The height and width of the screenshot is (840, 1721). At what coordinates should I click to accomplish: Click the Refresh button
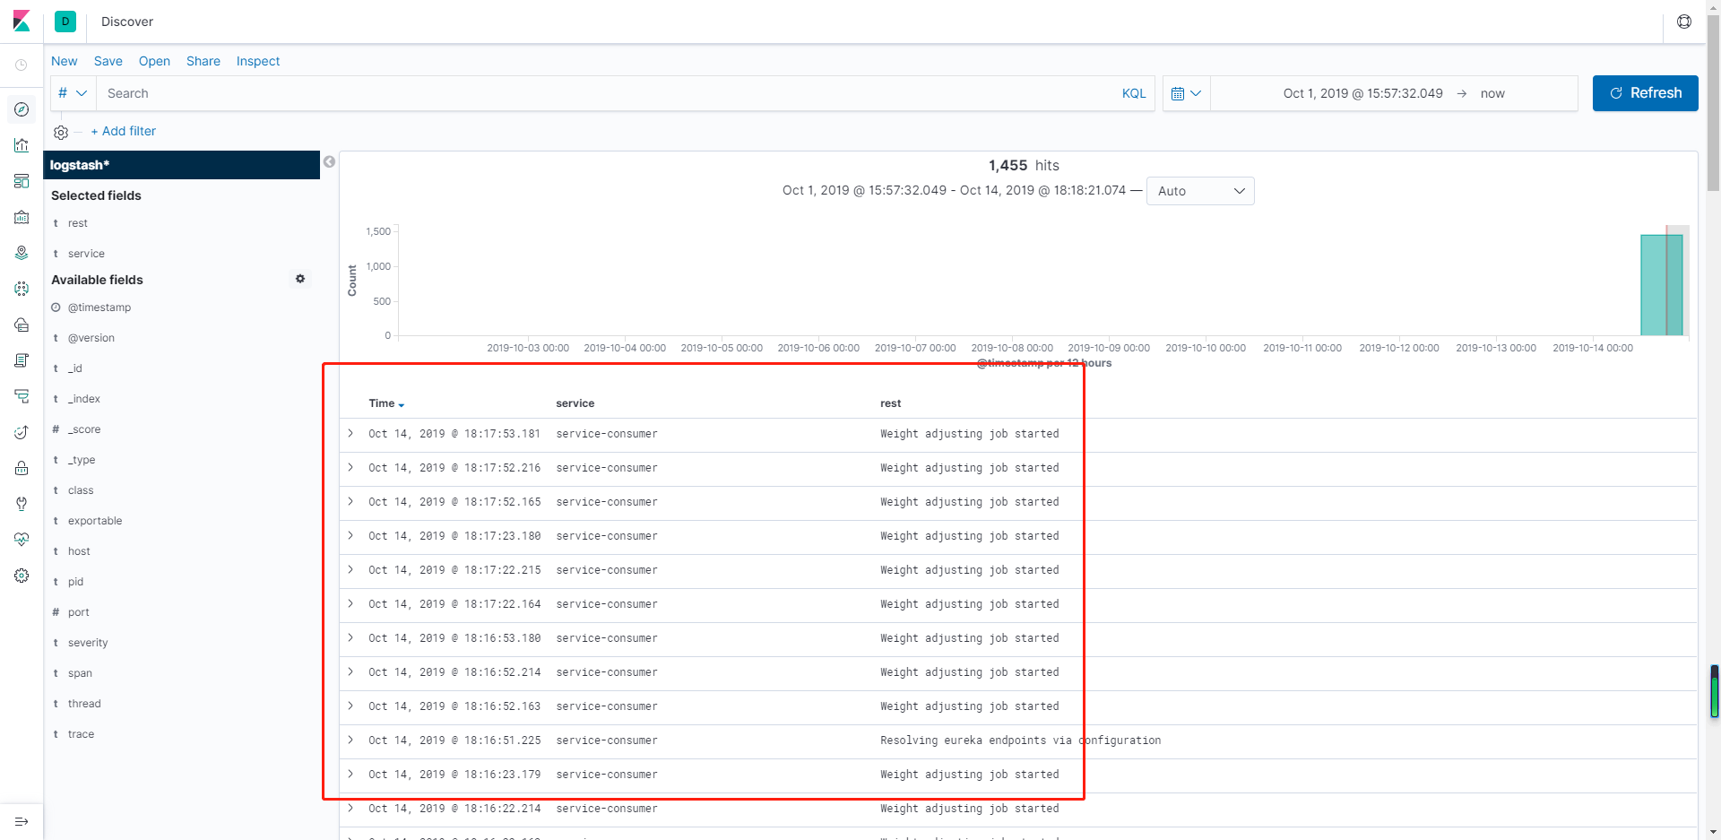[x=1645, y=93]
